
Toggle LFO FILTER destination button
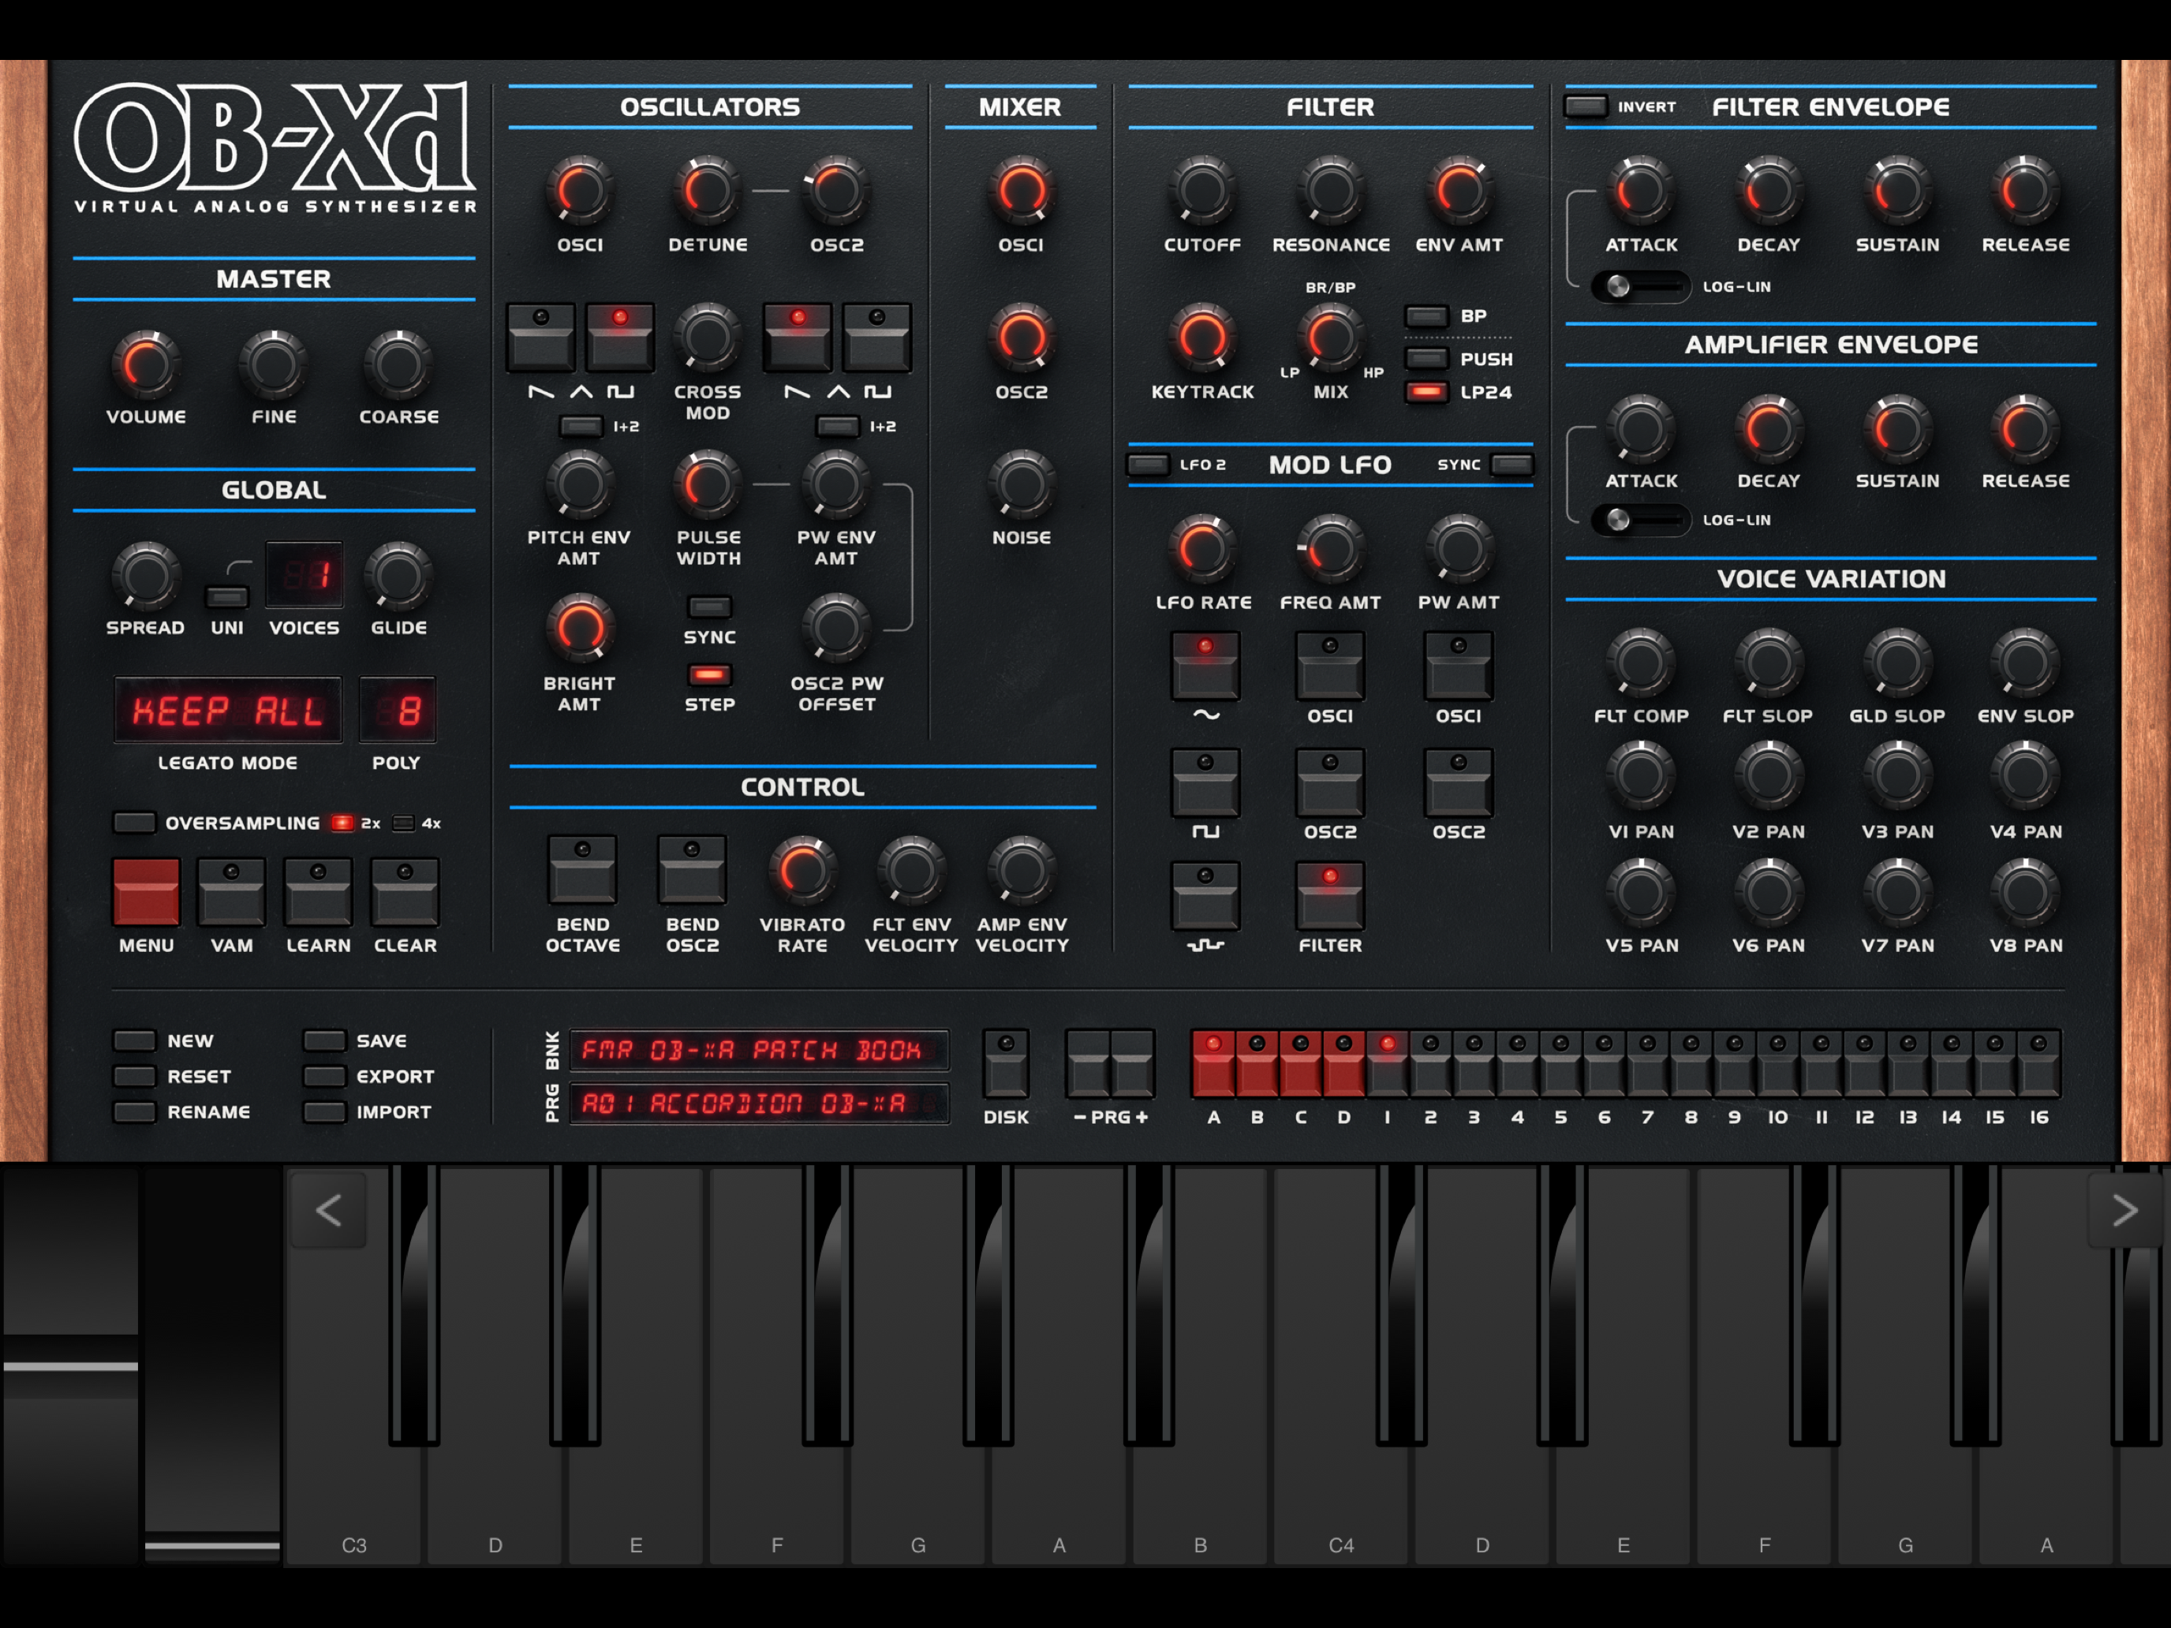[1330, 896]
